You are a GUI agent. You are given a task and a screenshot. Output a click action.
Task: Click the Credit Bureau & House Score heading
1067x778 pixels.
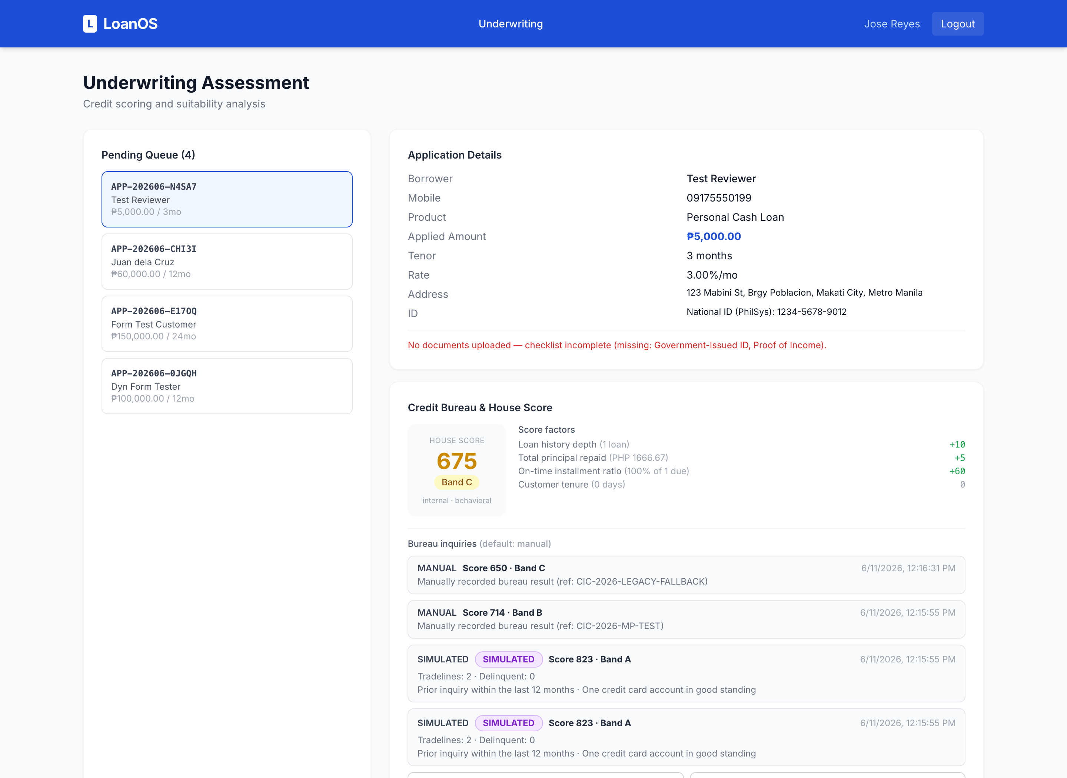[480, 408]
